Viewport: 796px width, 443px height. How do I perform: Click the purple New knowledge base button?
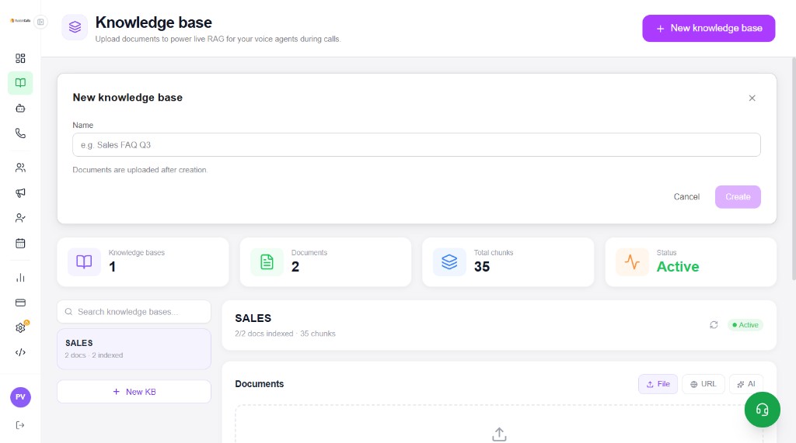pyautogui.click(x=708, y=29)
